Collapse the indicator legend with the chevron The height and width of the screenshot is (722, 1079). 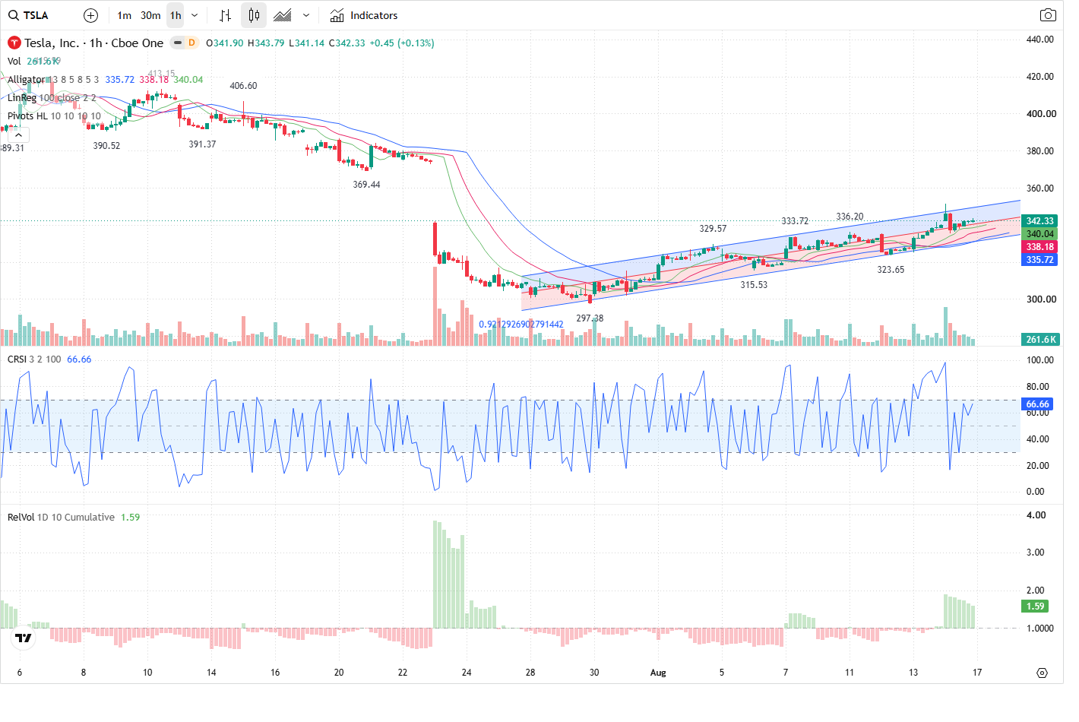point(18,135)
